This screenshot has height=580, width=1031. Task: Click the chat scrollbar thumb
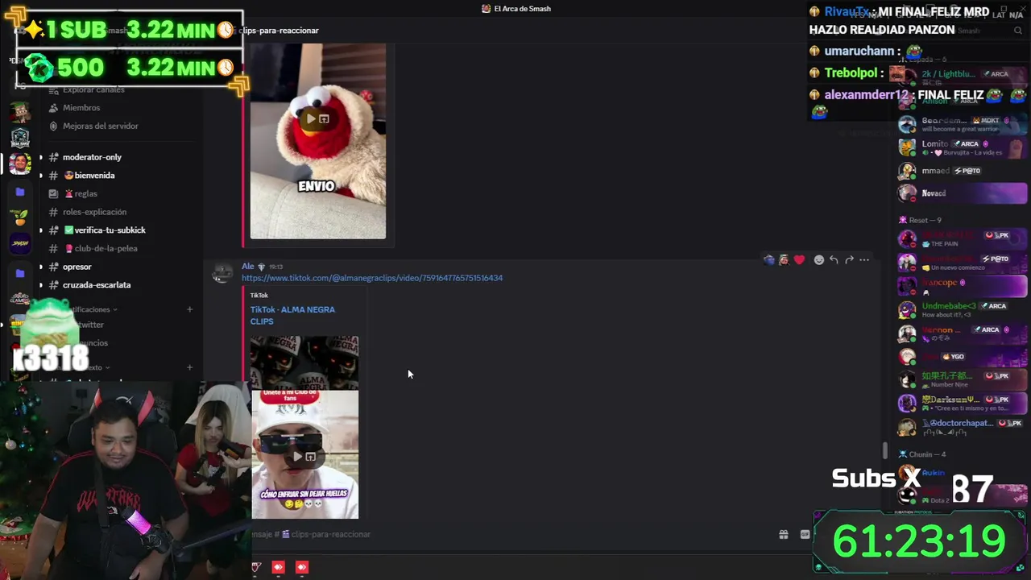pyautogui.click(x=884, y=451)
